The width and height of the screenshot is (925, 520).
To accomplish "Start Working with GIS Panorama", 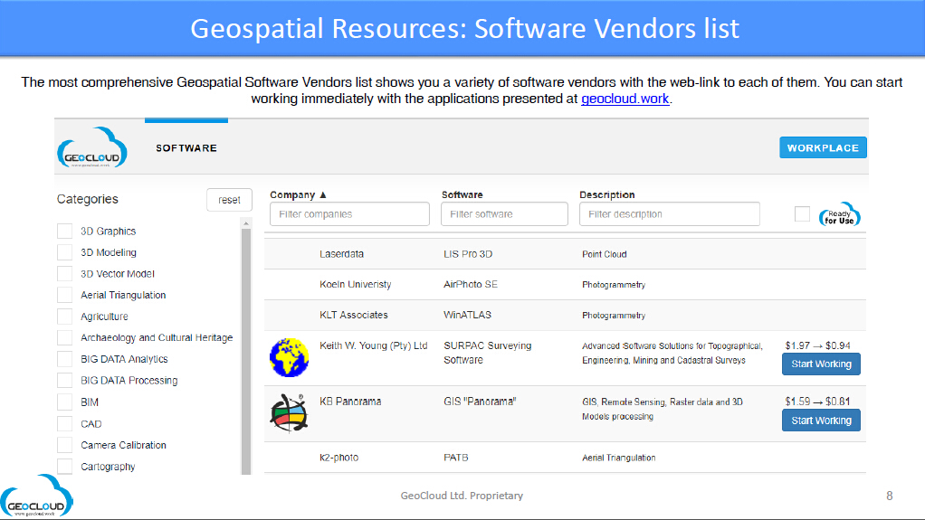I will pos(821,421).
